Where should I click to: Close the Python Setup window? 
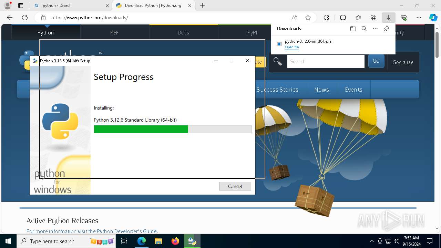coord(247,61)
